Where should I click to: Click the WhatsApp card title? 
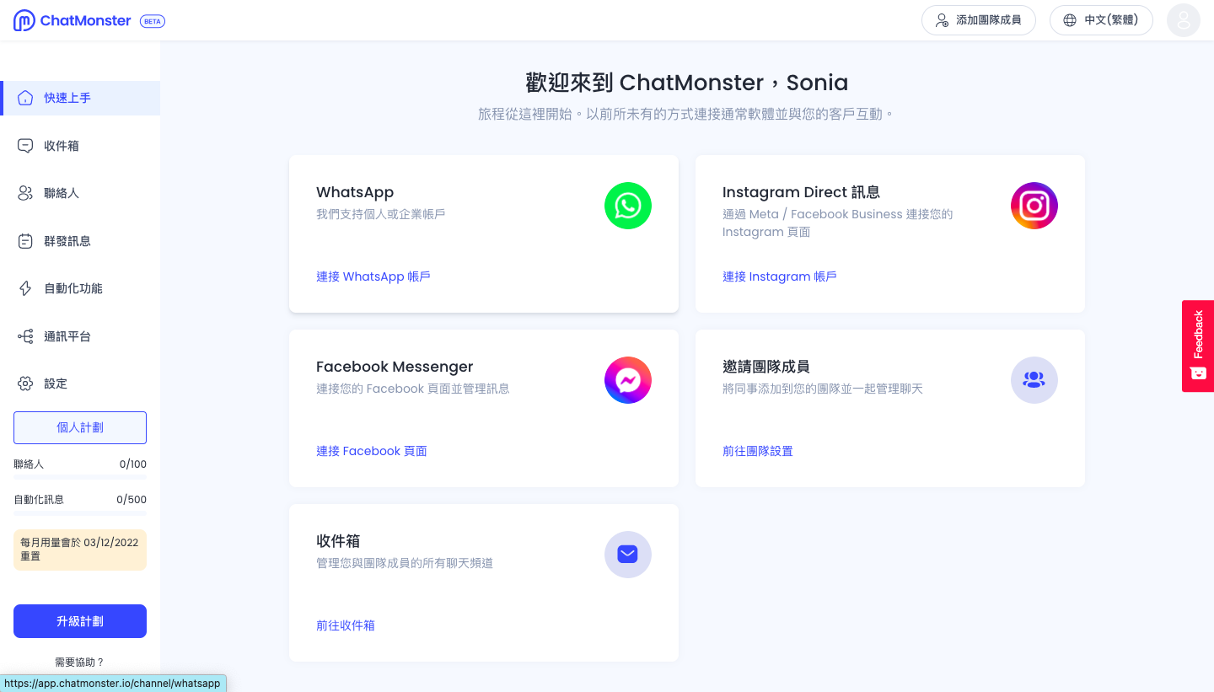point(355,192)
